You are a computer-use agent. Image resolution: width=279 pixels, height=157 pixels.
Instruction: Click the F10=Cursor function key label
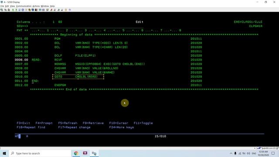tap(119, 123)
